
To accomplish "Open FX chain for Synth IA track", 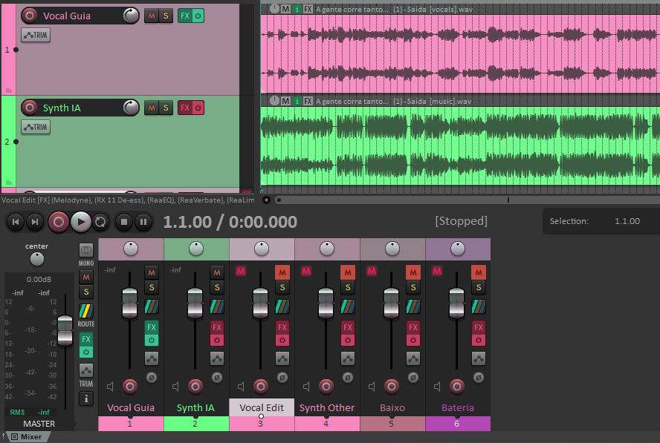I will tap(185, 108).
